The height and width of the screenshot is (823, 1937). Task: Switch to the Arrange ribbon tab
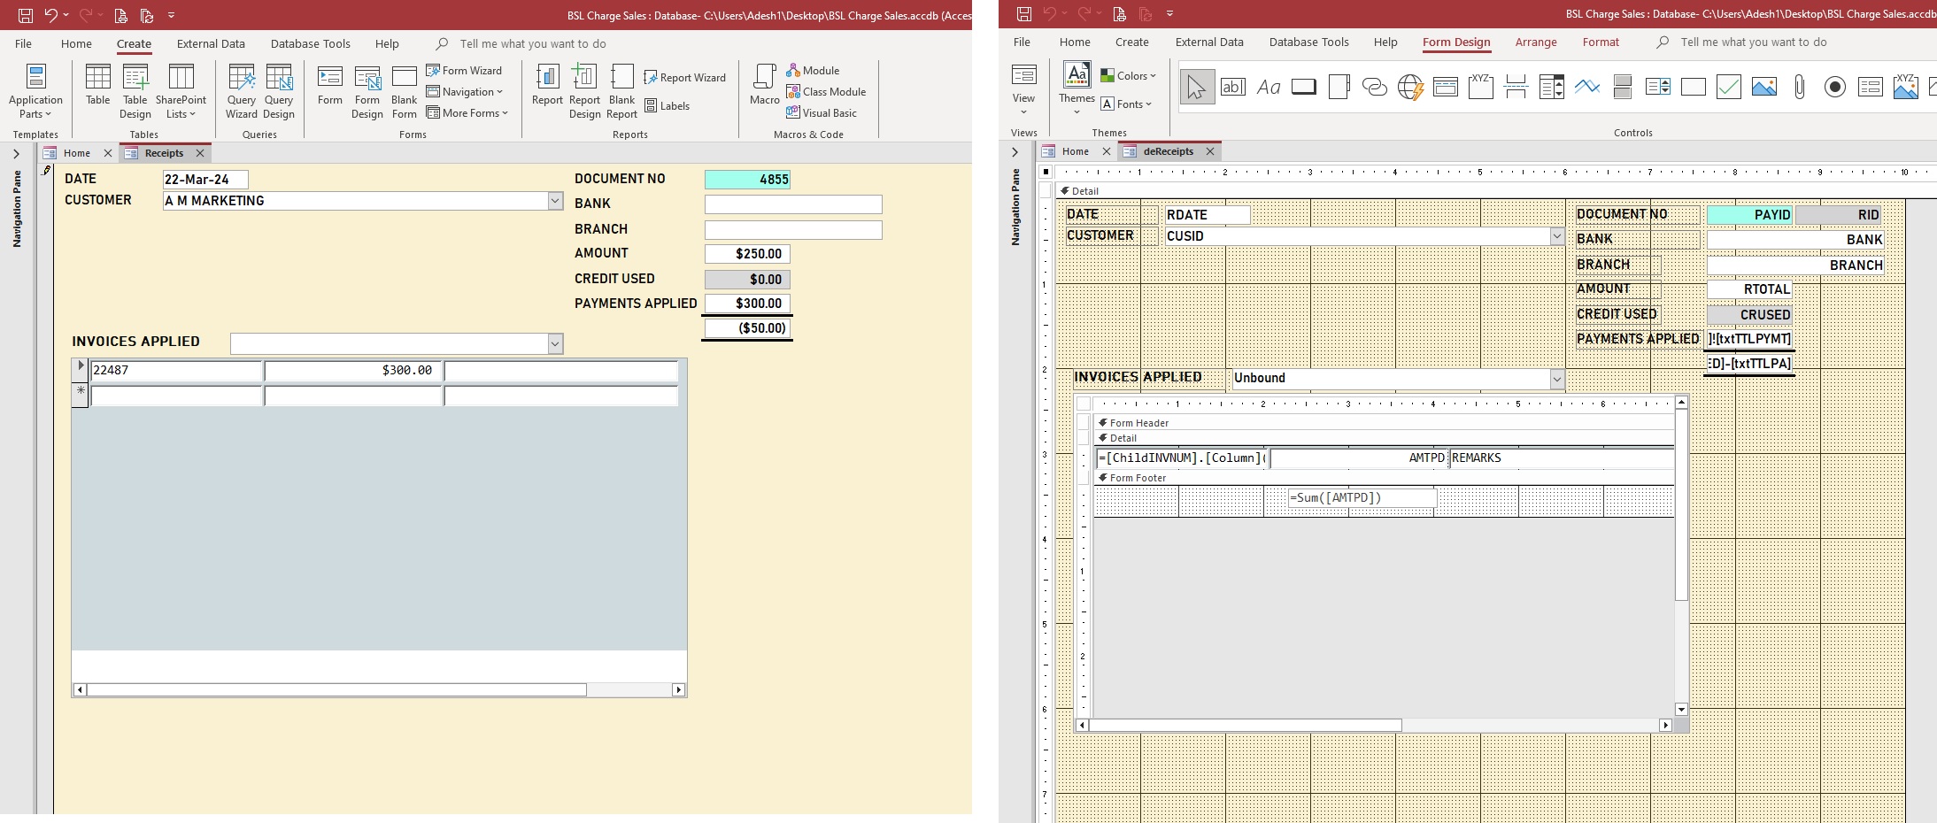(x=1535, y=42)
